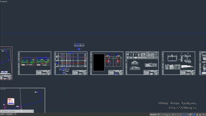Select the sheet with specification tables

142,63
